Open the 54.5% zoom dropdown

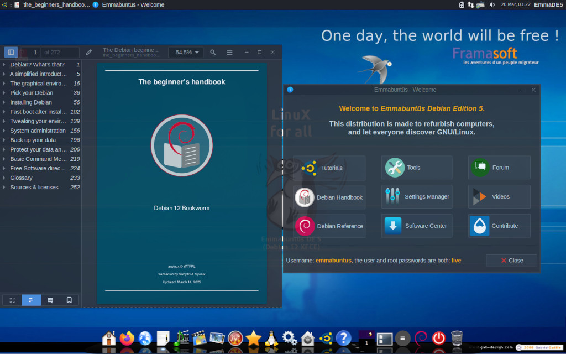[x=186, y=53]
